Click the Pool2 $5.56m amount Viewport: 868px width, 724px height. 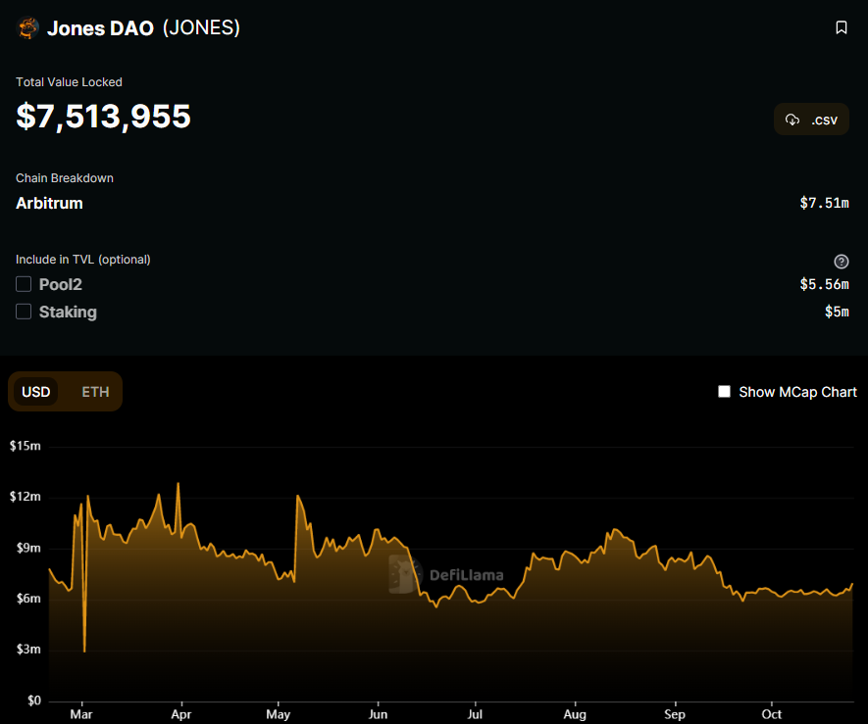pyautogui.click(x=824, y=284)
